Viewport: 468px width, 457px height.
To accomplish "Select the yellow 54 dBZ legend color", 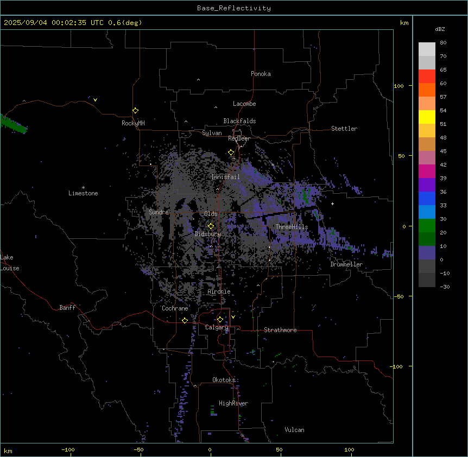I will [x=427, y=117].
